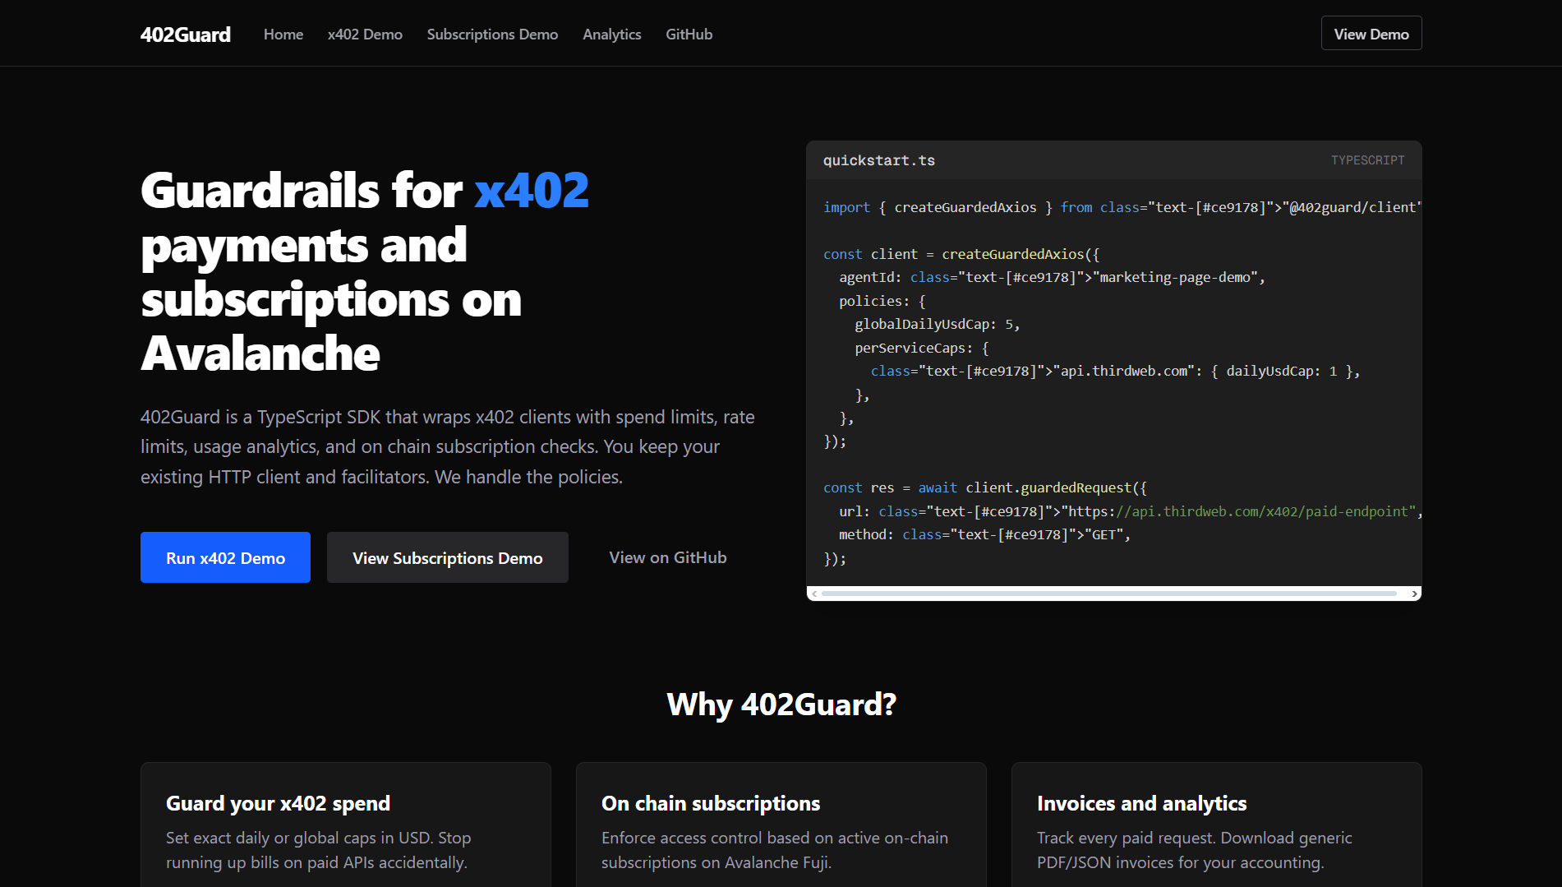Click the 402Guard logo
The height and width of the screenshot is (887, 1562).
185,35
